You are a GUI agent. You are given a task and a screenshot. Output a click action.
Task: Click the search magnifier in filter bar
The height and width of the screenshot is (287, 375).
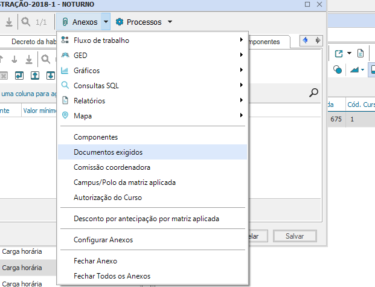click(313, 92)
